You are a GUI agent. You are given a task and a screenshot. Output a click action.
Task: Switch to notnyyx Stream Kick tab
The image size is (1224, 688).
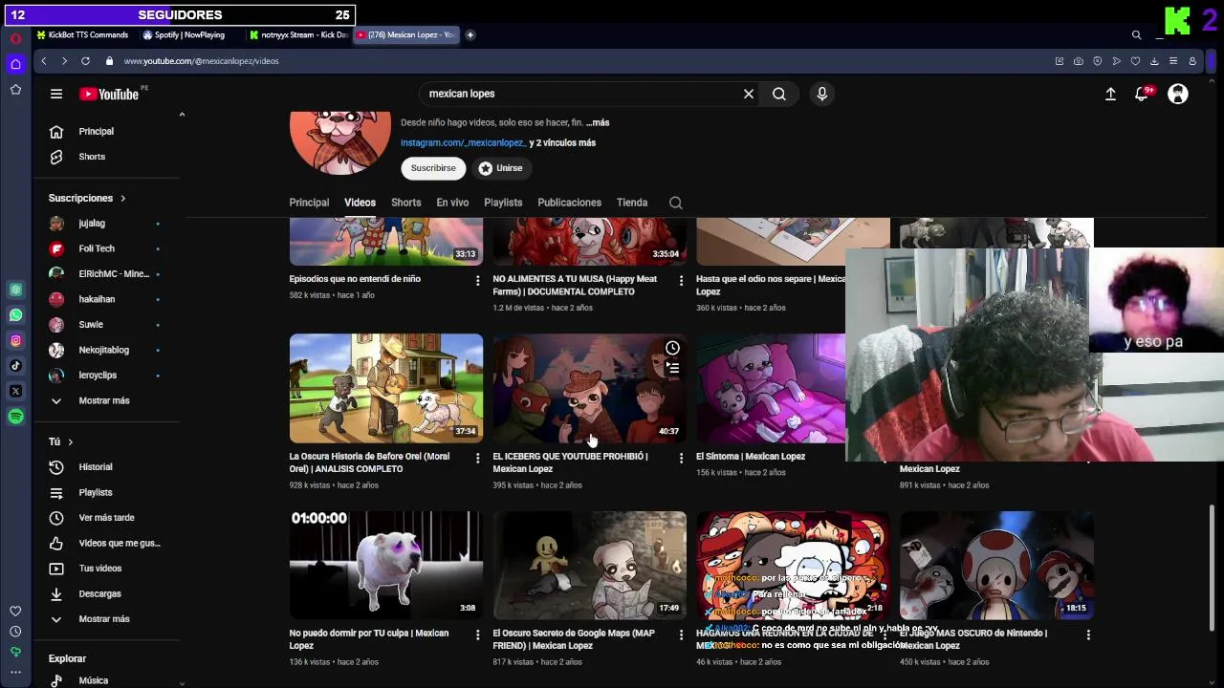298,34
